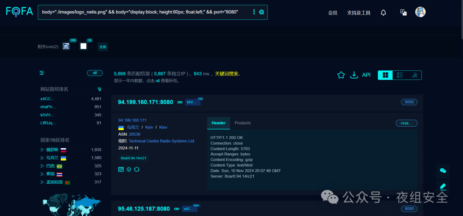Click the cube icon under Boa tag
This screenshot has height=216, width=463.
(129, 169)
